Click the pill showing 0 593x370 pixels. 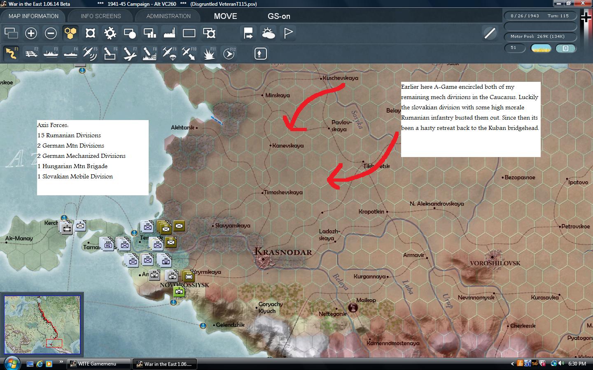[x=565, y=48]
